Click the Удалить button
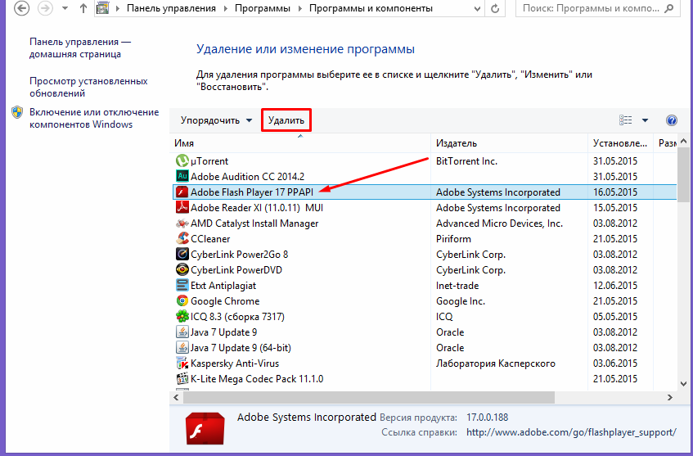The image size is (693, 456). tap(286, 120)
